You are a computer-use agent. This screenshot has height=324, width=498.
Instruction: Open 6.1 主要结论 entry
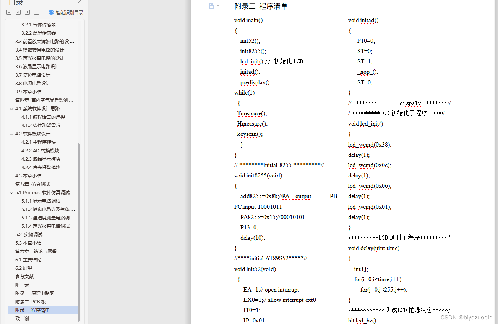pyautogui.click(x=28, y=260)
